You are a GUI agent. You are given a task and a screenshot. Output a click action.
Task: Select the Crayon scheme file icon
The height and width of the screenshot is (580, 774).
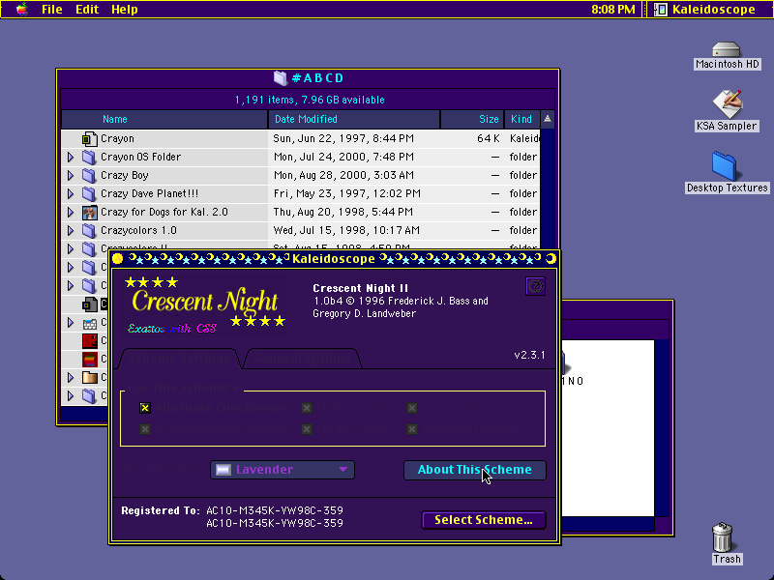89,139
